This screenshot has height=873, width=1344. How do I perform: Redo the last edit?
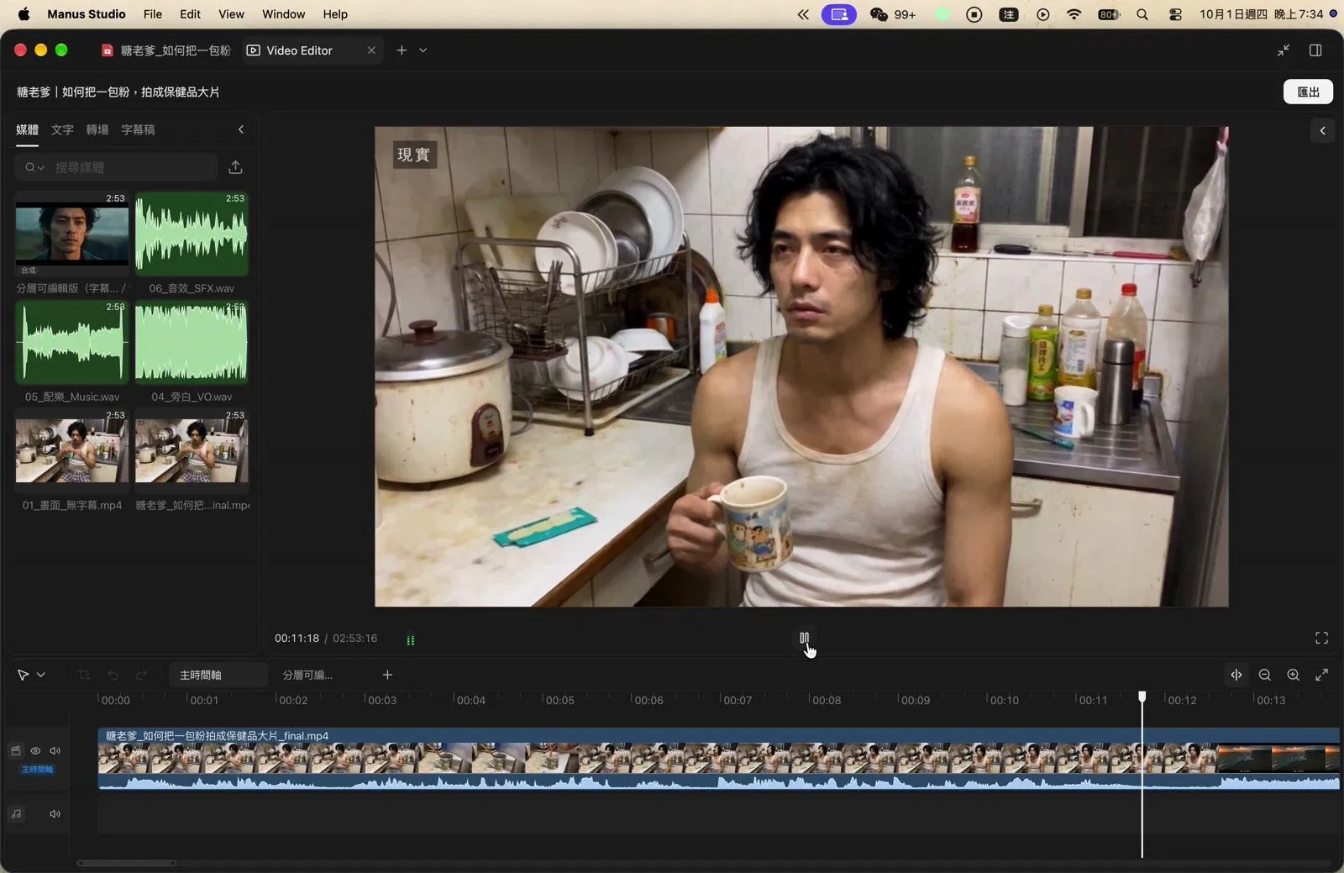(141, 675)
